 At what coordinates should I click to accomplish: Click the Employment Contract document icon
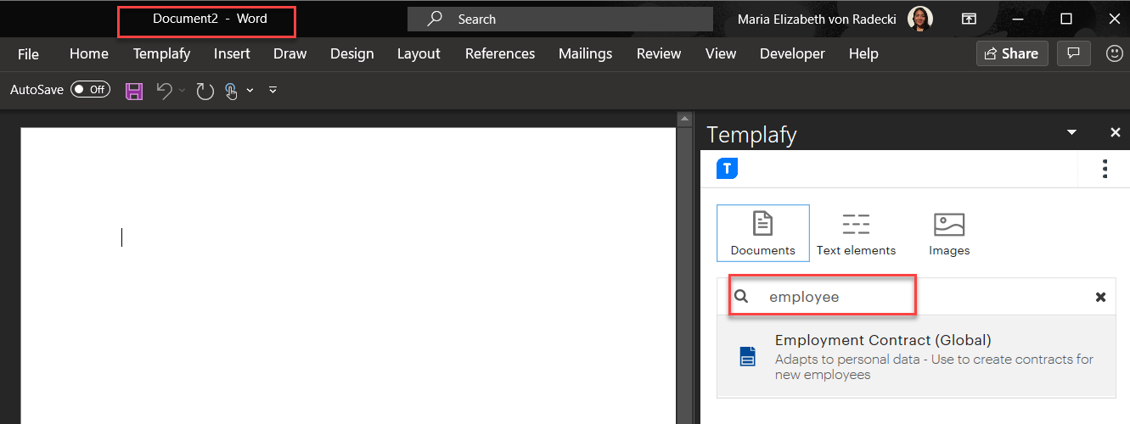746,357
